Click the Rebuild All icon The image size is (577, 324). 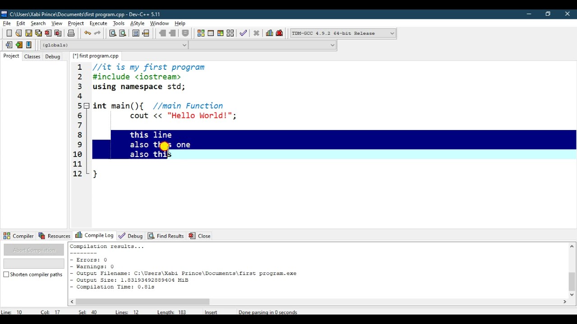(x=230, y=33)
